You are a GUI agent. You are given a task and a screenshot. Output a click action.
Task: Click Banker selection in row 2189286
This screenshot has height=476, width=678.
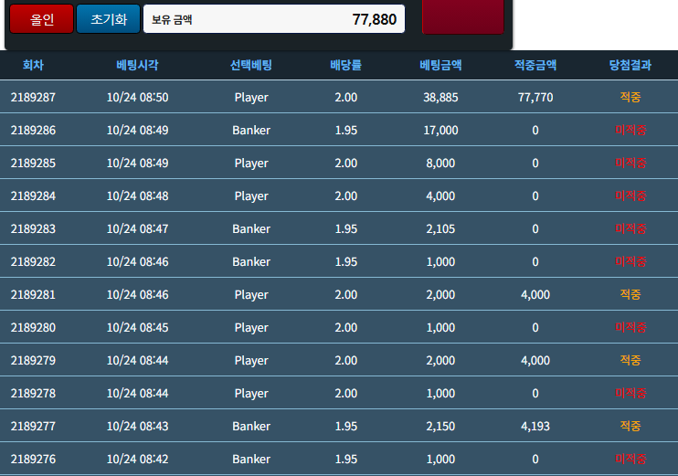(251, 130)
